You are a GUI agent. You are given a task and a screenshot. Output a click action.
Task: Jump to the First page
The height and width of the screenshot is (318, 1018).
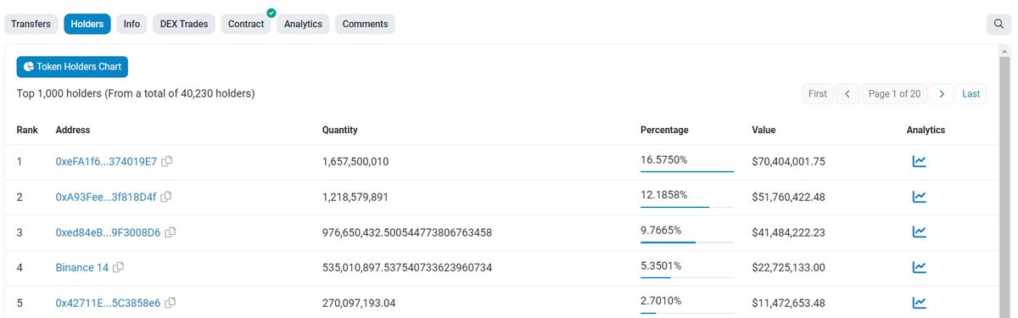pyautogui.click(x=818, y=94)
